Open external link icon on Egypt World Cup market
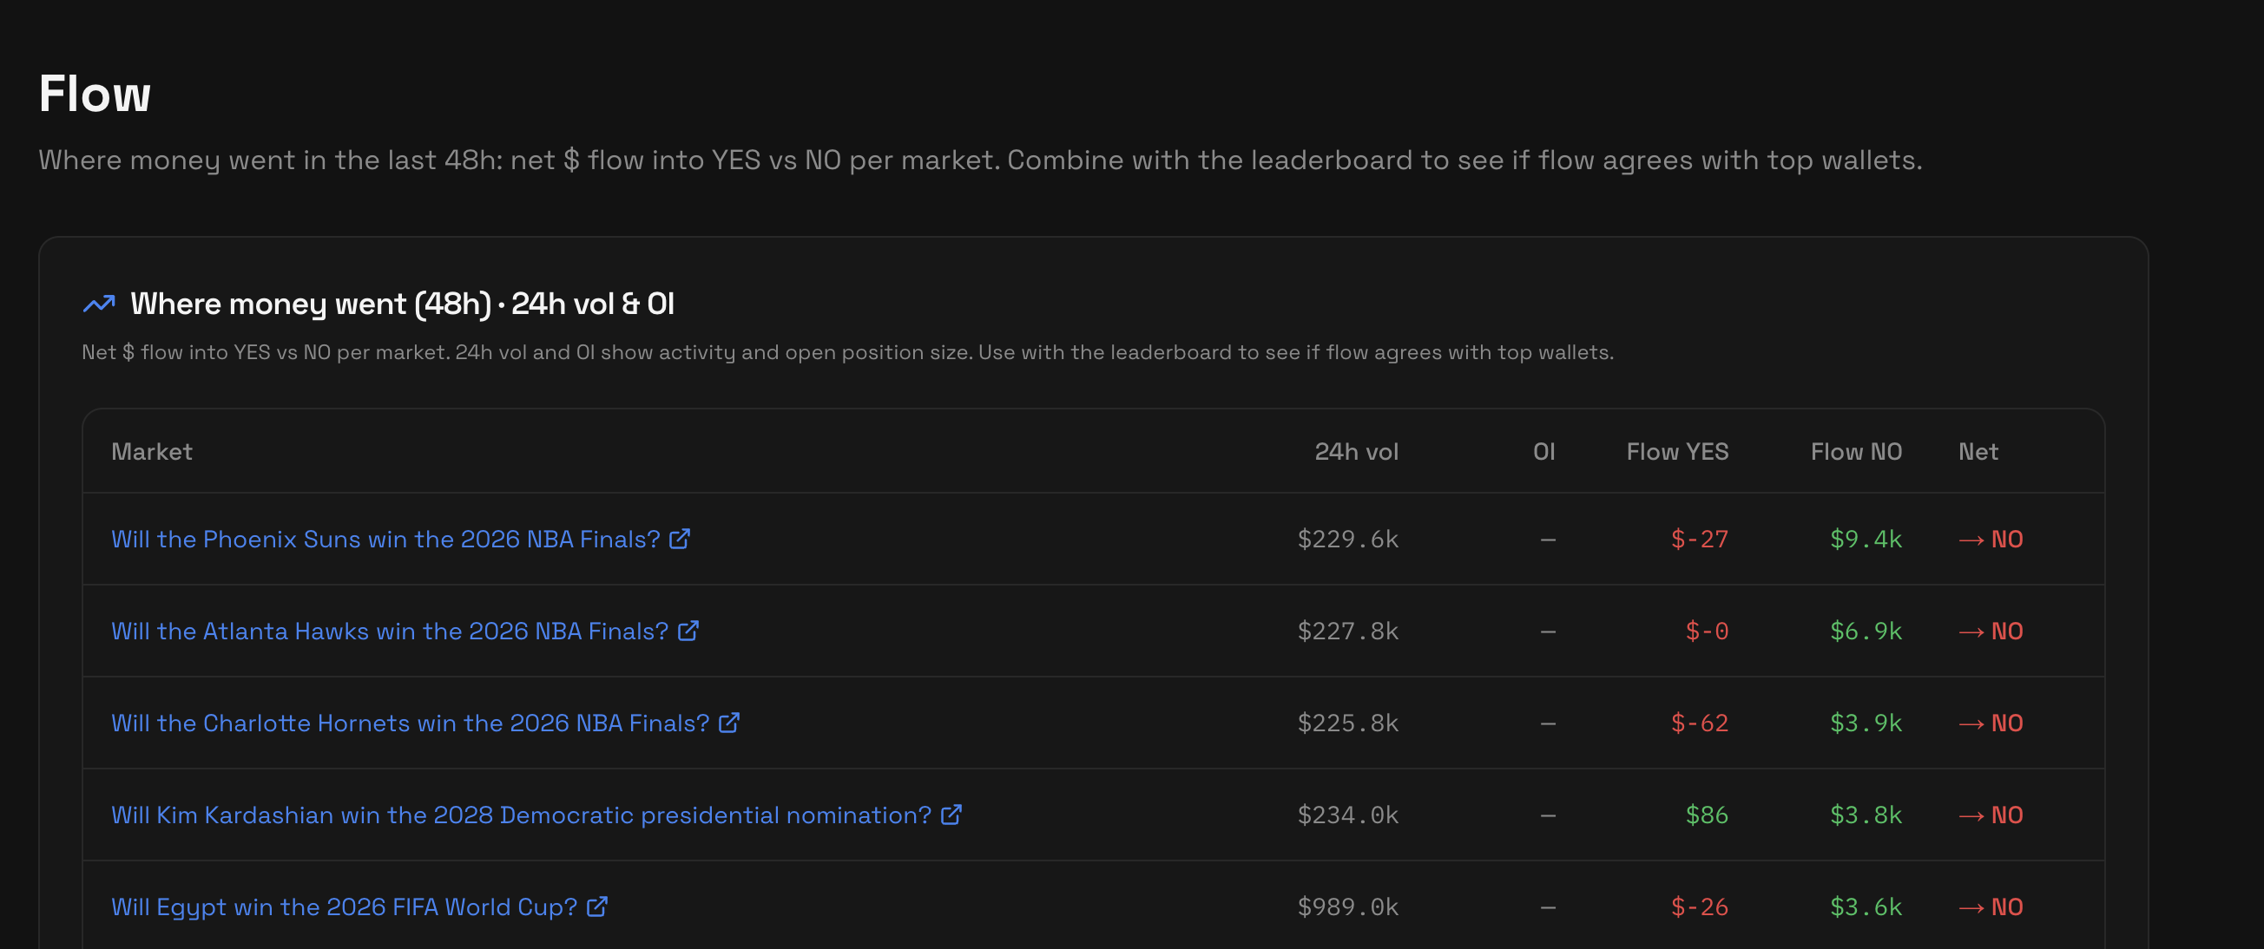 [x=598, y=906]
